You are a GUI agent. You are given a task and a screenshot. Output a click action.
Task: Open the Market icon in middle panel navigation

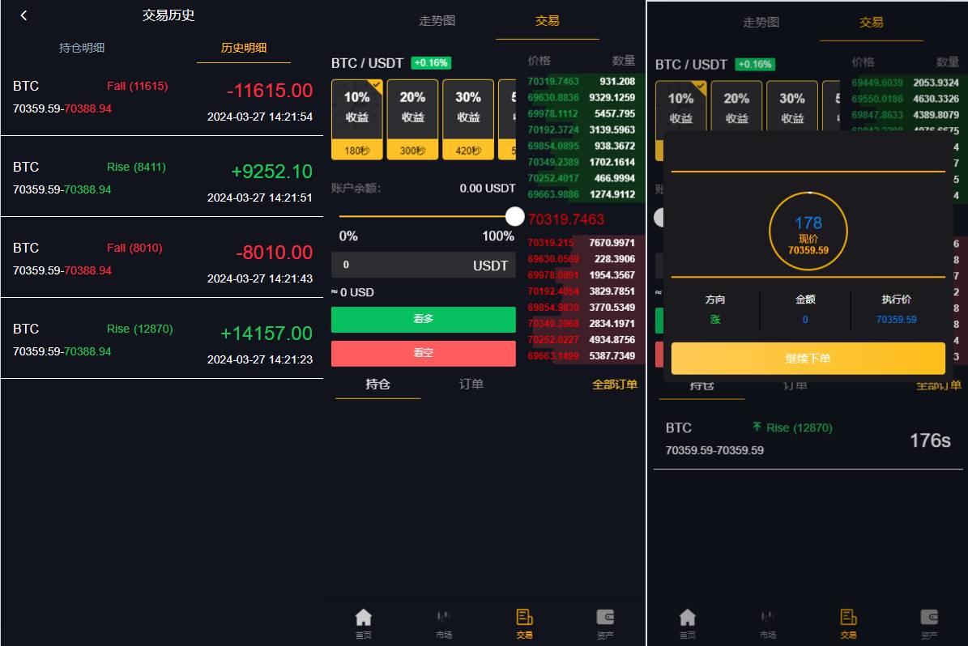pyautogui.click(x=444, y=623)
